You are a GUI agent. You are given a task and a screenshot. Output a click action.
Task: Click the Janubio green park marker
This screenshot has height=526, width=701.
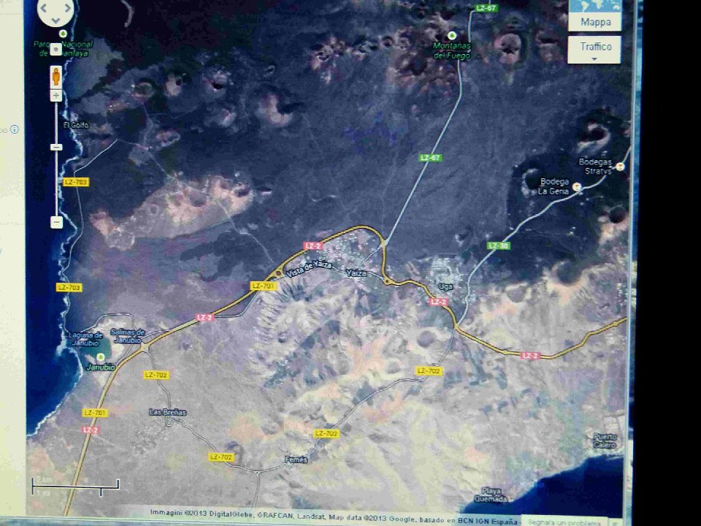101,357
